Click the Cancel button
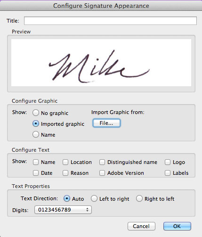The height and width of the screenshot is (237, 202). 141,226
